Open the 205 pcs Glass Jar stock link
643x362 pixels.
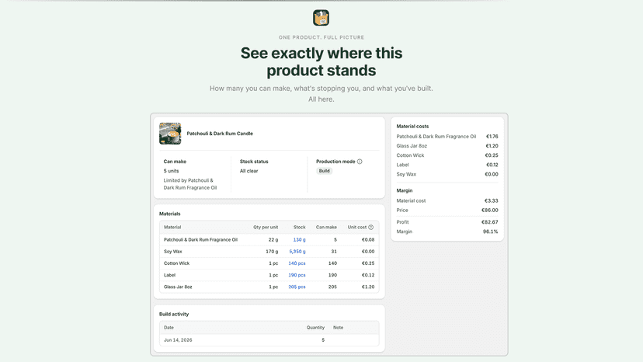297,287
